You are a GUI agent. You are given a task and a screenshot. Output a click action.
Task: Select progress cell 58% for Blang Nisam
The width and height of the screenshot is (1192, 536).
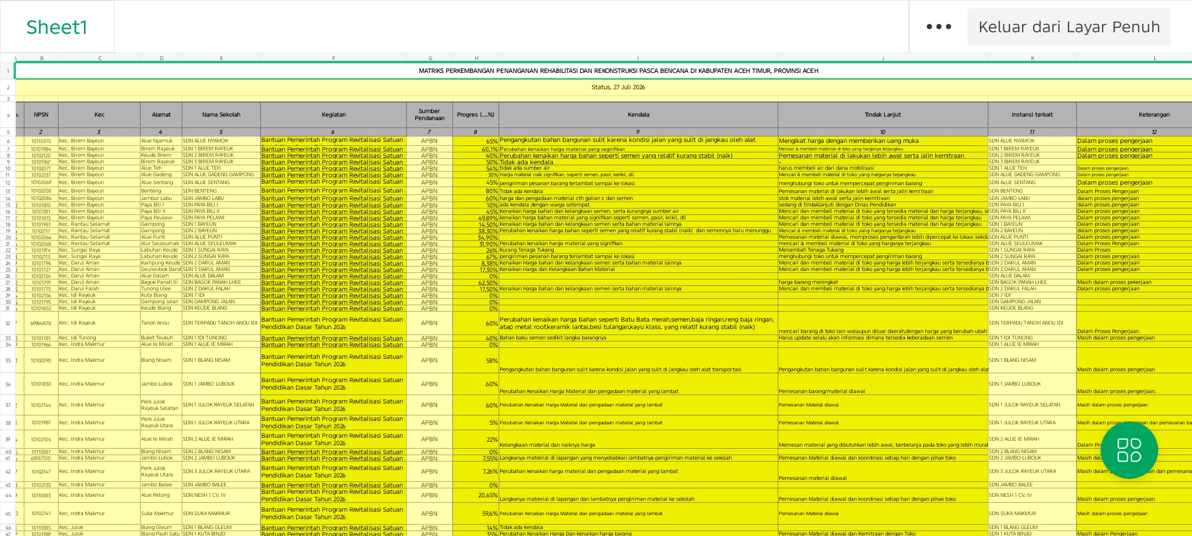tap(476, 360)
